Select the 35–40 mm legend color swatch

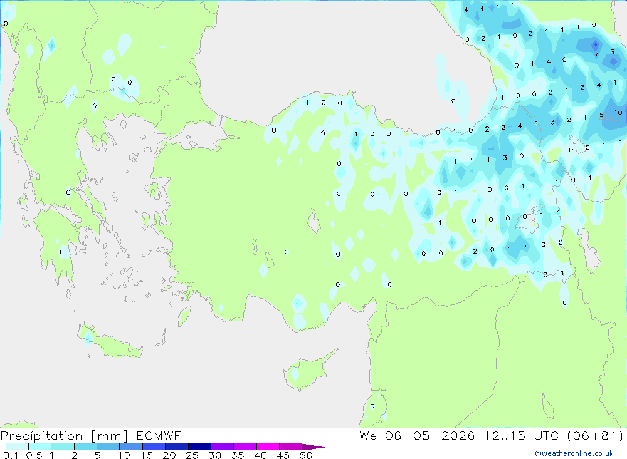[x=245, y=446]
